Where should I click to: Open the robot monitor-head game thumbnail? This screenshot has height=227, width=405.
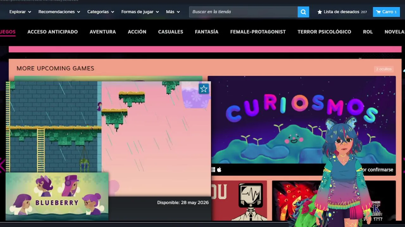pyautogui.click(x=239, y=201)
